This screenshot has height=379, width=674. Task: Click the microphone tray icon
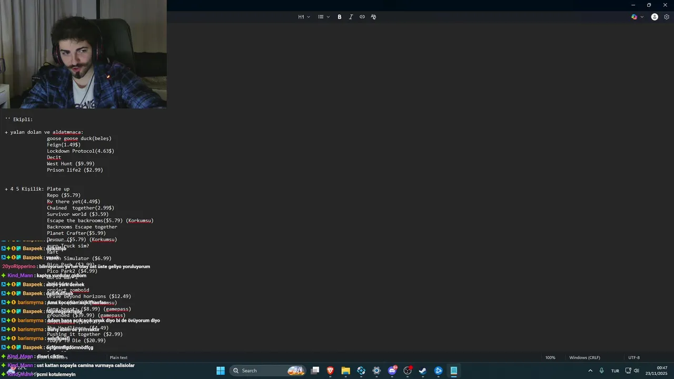pos(601,371)
